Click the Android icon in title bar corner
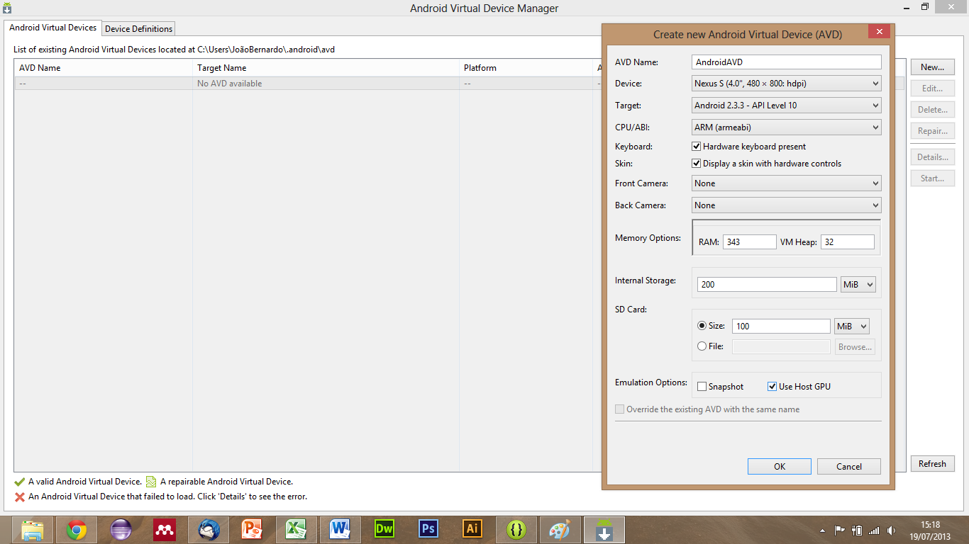Image resolution: width=969 pixels, height=544 pixels. (7, 8)
